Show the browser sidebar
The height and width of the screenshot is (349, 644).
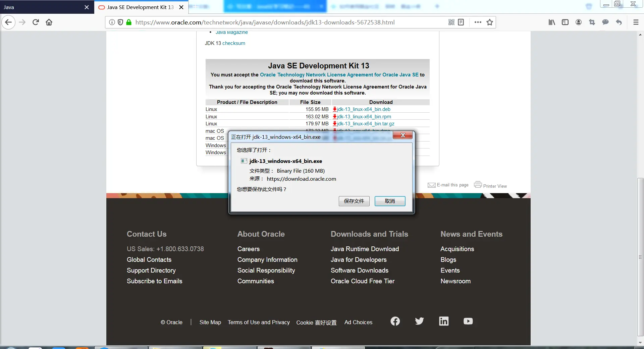(565, 22)
